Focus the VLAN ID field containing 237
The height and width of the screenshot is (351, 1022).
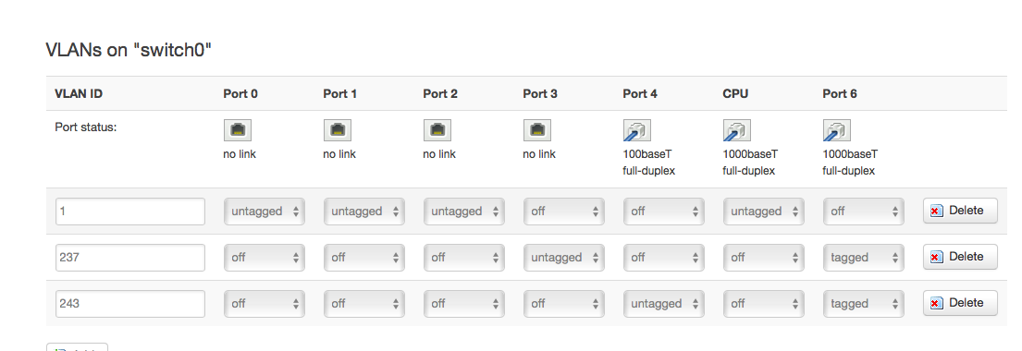130,258
